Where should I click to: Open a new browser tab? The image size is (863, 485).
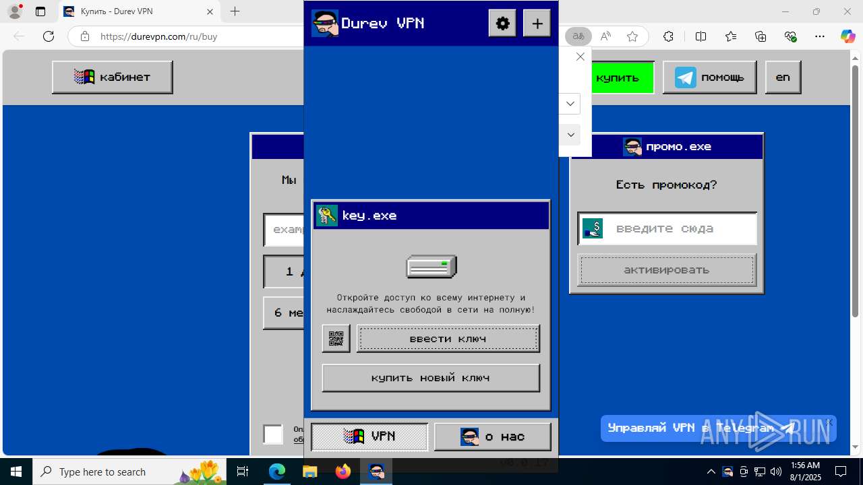click(235, 11)
